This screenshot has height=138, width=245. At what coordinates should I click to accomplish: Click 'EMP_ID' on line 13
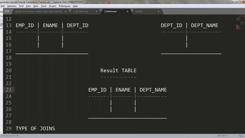[x=24, y=26]
